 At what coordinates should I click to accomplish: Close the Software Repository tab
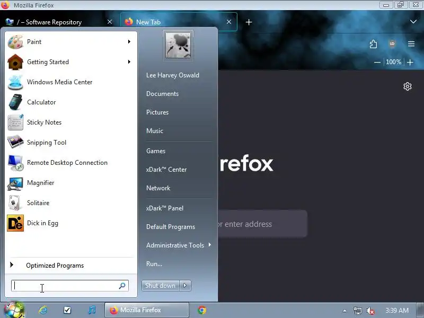(x=110, y=22)
